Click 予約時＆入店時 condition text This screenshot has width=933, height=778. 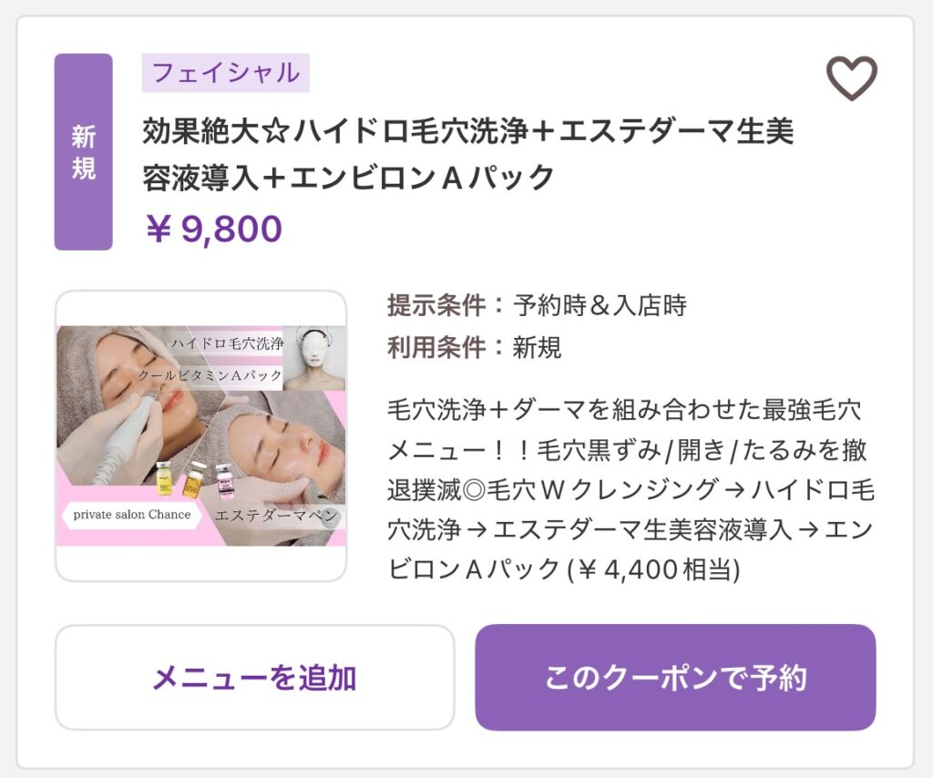point(600,306)
